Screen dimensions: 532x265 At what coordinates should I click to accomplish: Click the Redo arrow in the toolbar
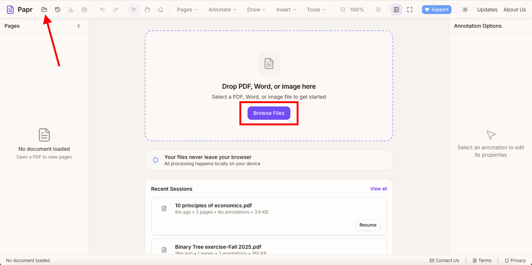point(116,10)
